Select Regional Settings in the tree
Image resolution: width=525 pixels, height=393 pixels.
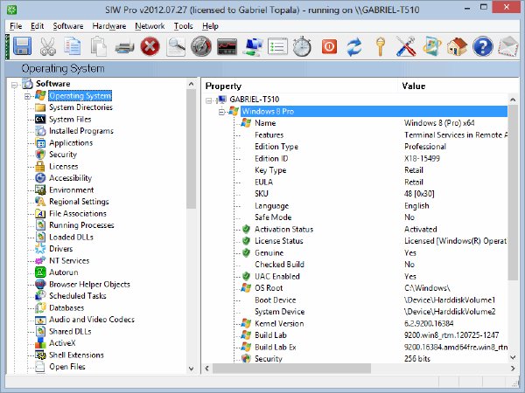point(79,202)
